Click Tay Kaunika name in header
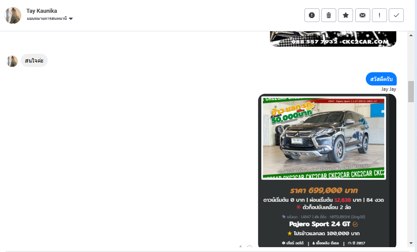 (x=41, y=11)
